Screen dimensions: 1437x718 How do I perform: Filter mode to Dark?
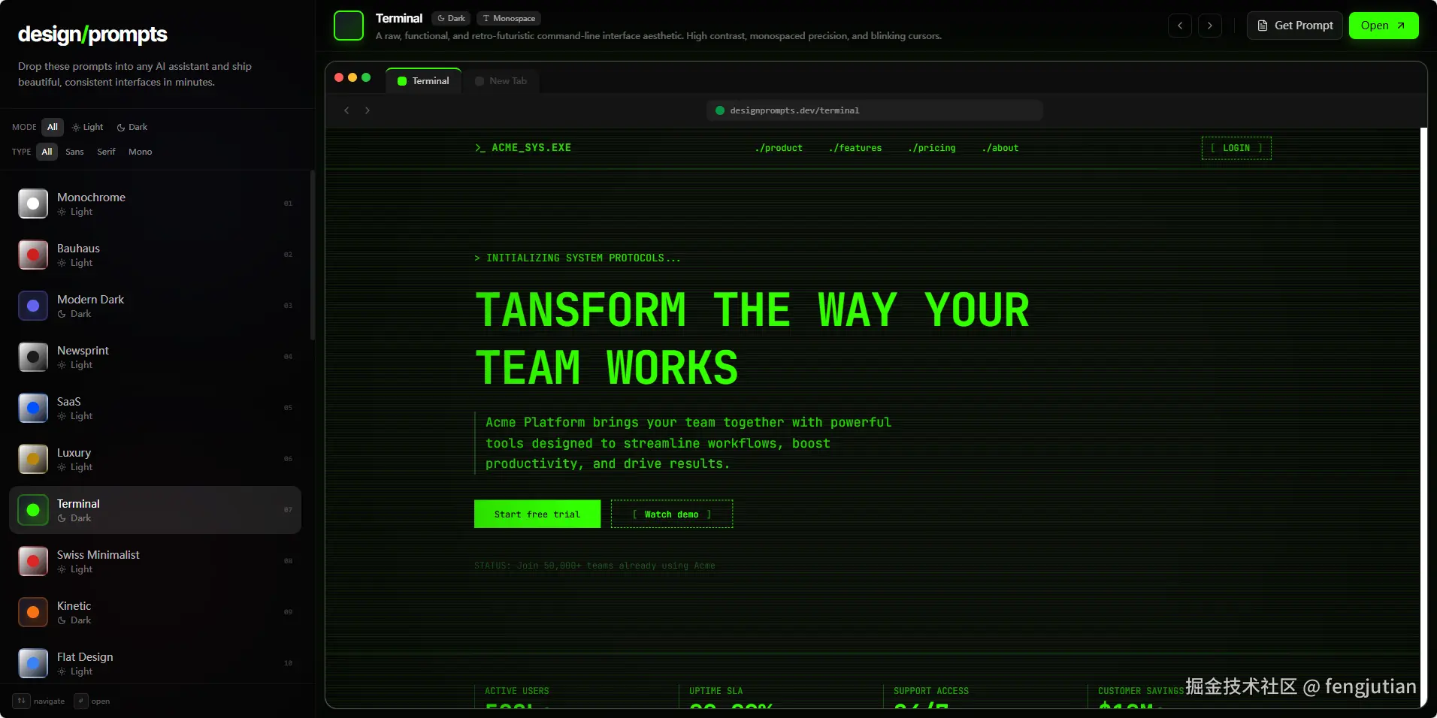click(x=132, y=127)
